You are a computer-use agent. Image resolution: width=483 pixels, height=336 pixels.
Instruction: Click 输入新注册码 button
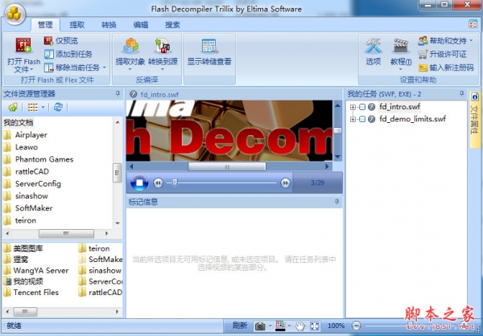click(446, 68)
